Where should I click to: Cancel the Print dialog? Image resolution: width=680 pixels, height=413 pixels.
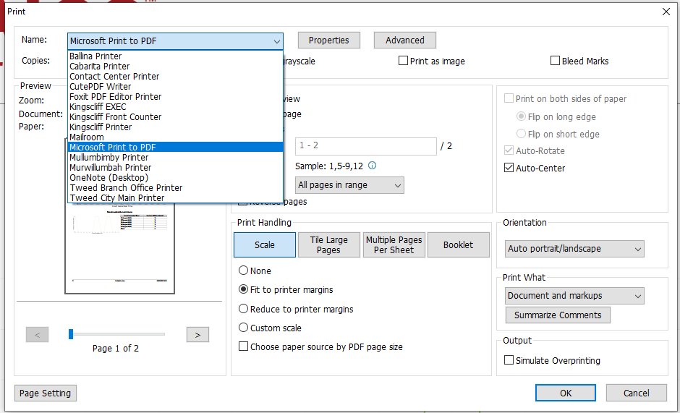coord(636,393)
